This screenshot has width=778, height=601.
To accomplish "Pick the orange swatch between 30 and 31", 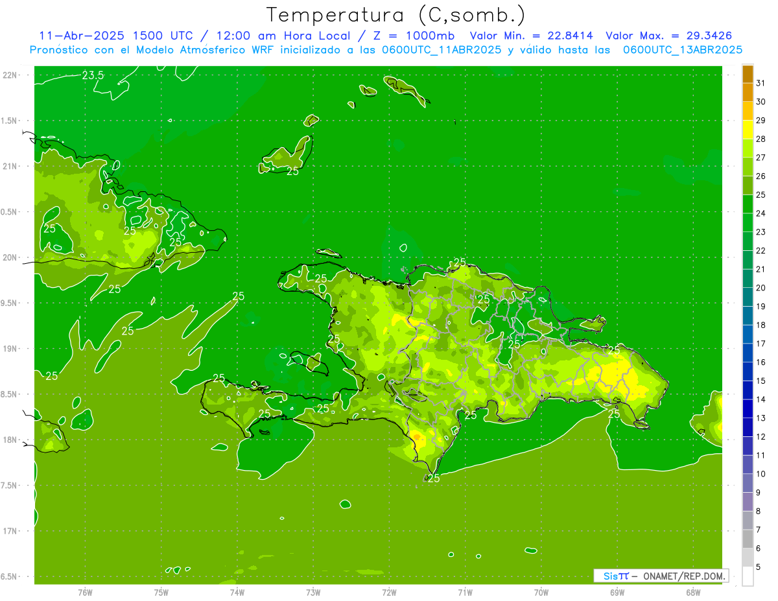I will point(748,92).
